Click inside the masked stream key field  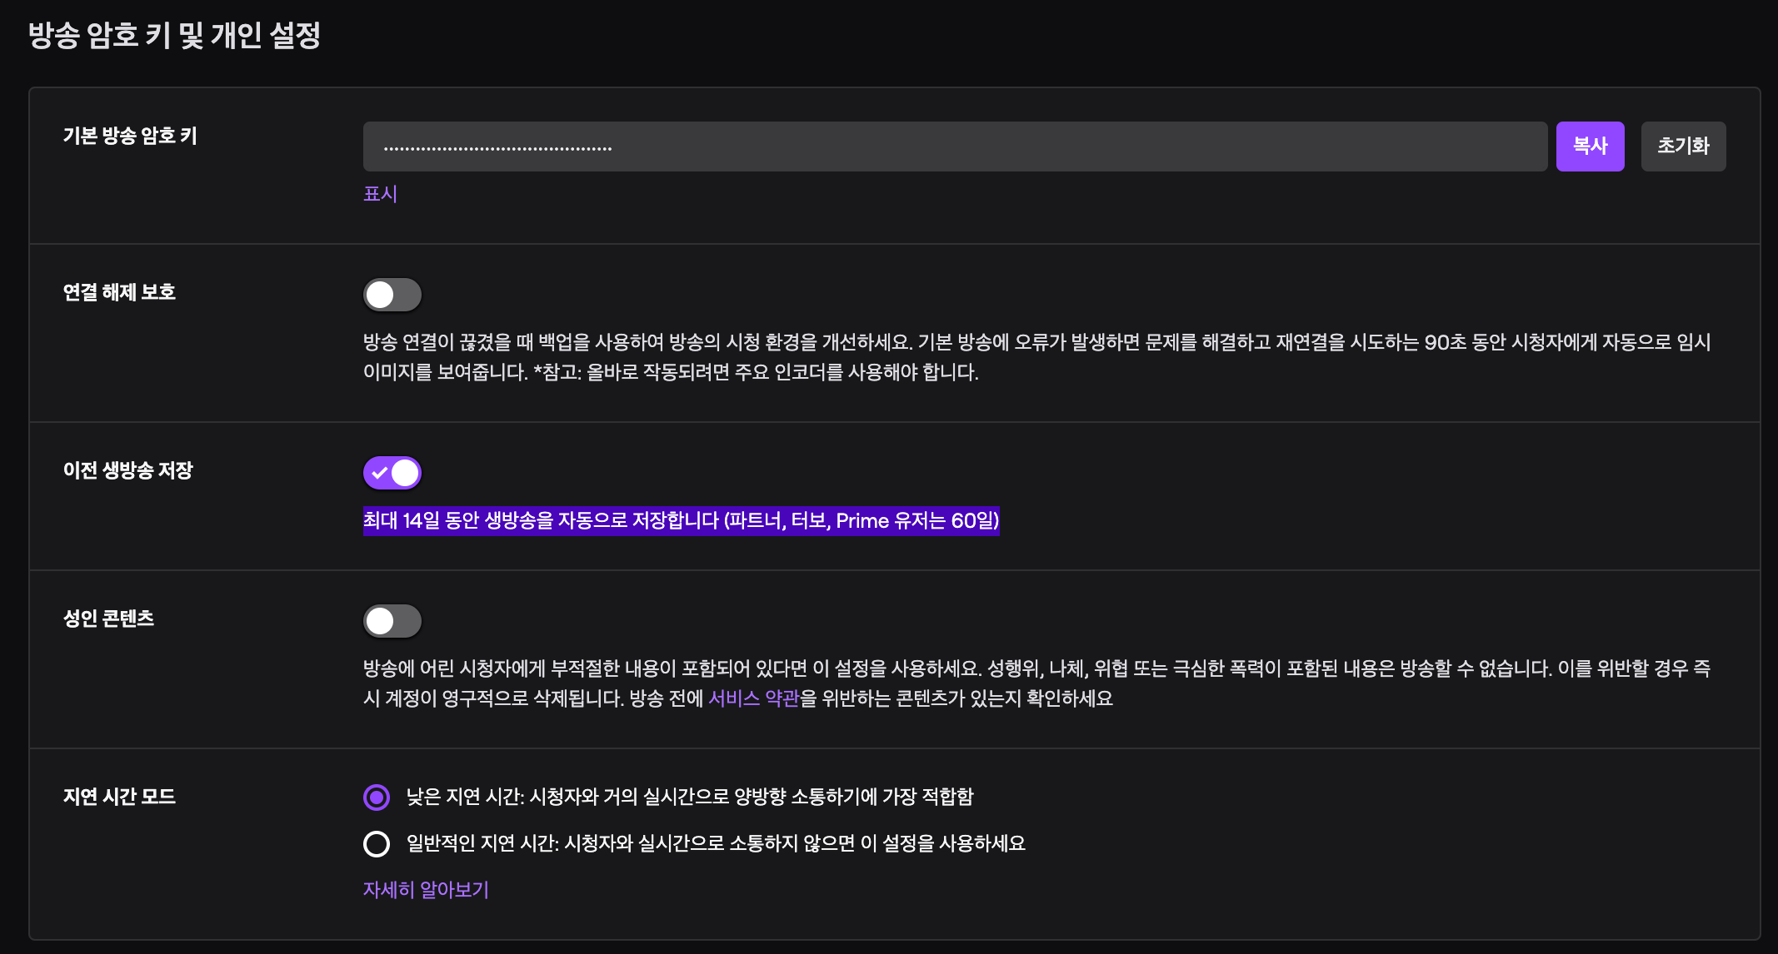click(954, 147)
